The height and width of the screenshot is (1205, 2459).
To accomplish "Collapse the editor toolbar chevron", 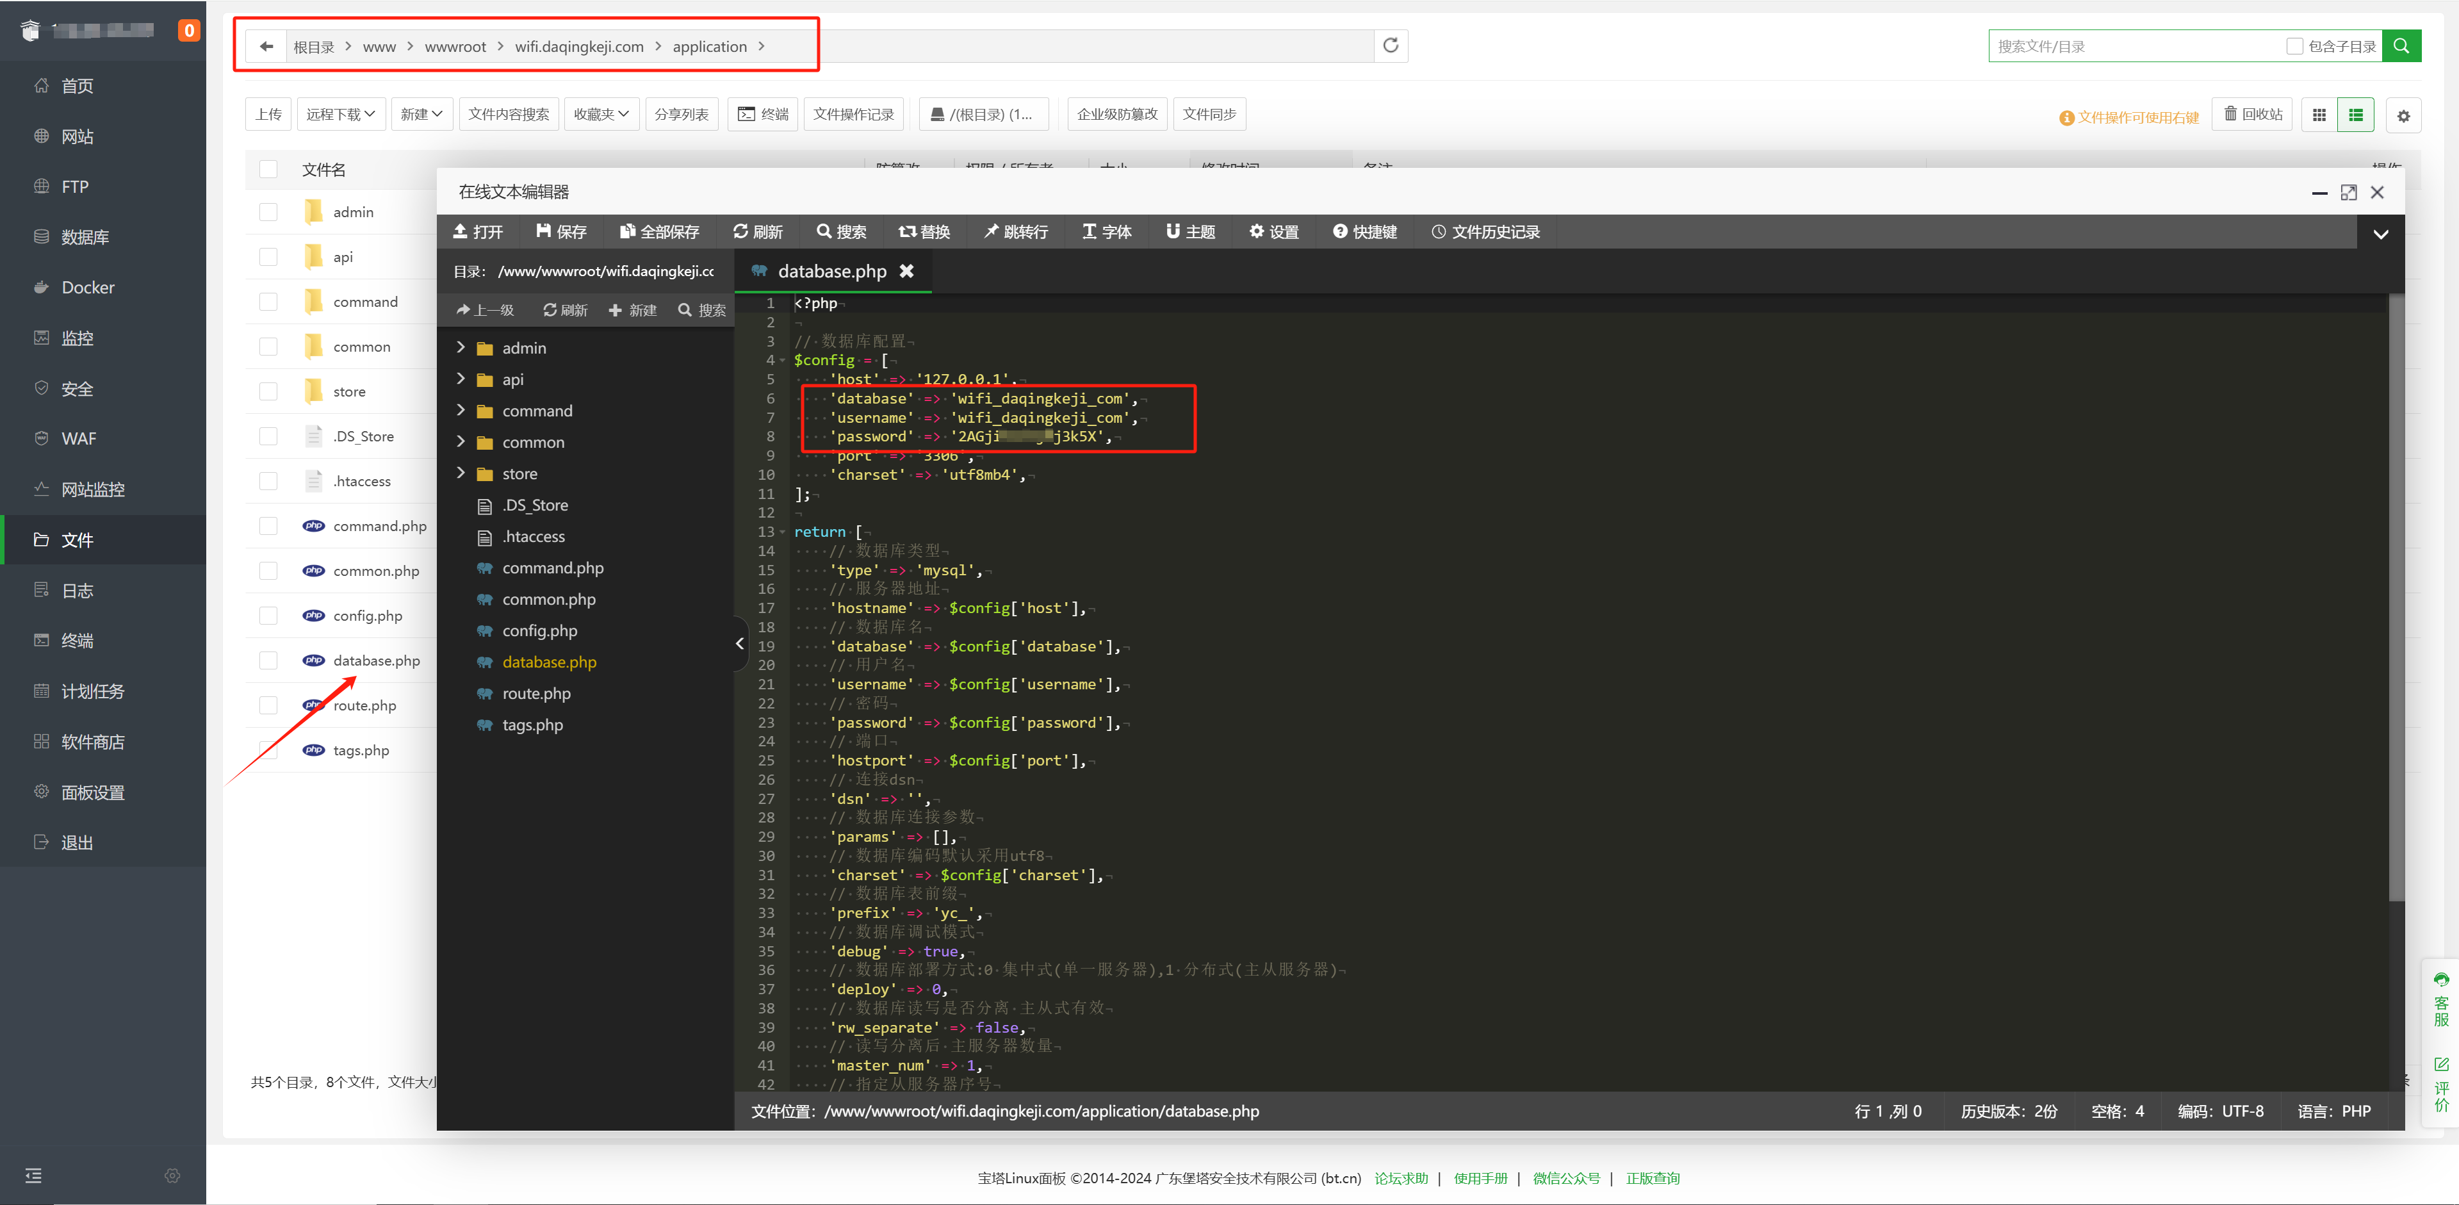I will coord(2380,233).
